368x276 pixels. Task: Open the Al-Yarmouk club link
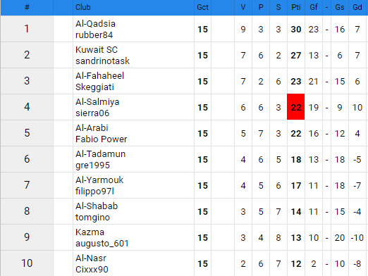pyautogui.click(x=99, y=180)
